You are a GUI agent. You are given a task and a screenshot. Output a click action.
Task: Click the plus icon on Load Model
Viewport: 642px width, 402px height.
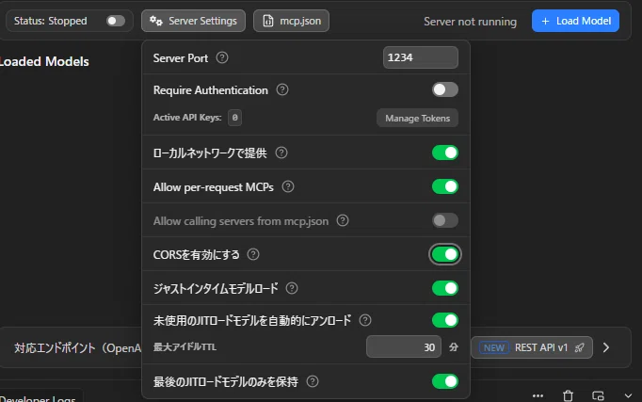pyautogui.click(x=545, y=21)
